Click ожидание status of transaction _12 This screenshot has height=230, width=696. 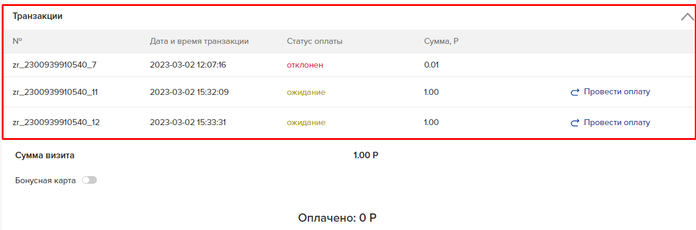(x=306, y=123)
